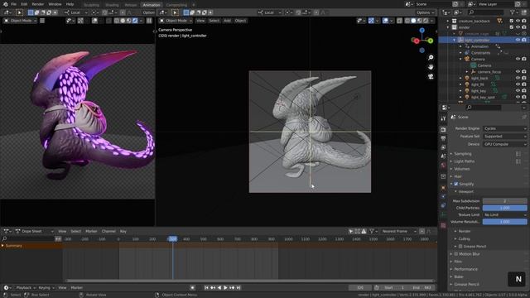The height and width of the screenshot is (298, 530).
Task: Expand the Volumes panel
Action: coord(462,169)
